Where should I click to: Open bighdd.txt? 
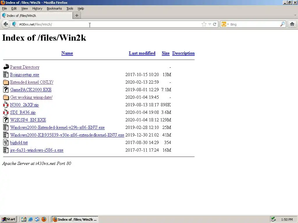pyautogui.click(x=19, y=143)
